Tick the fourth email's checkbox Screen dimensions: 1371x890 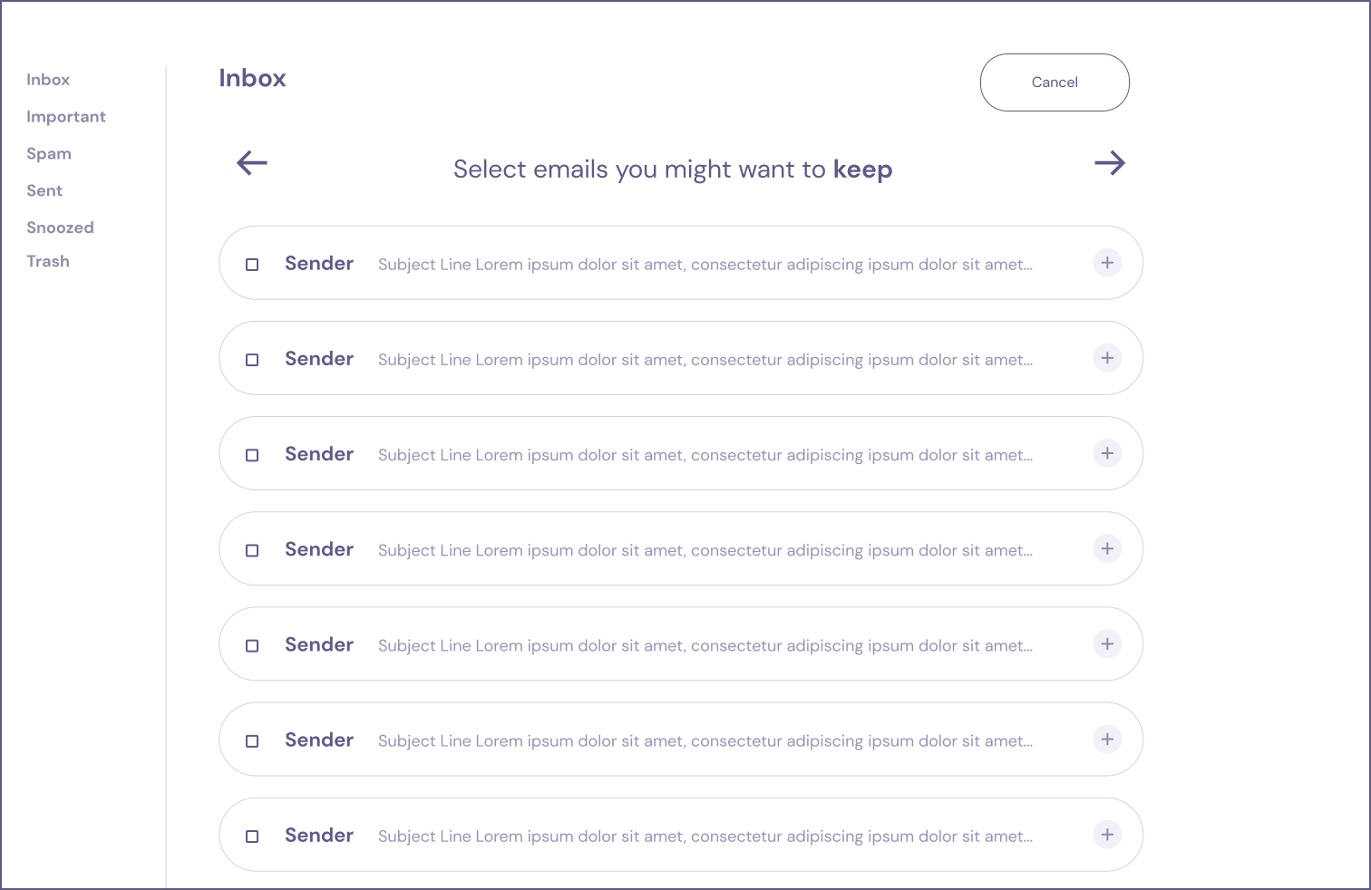(252, 550)
